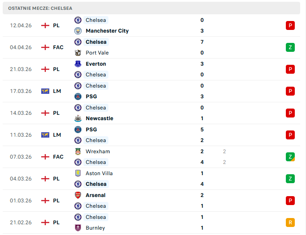Click the Ostatnie mecze: Chelsea header
Screen dimensions: 306x235
[x=40, y=8]
